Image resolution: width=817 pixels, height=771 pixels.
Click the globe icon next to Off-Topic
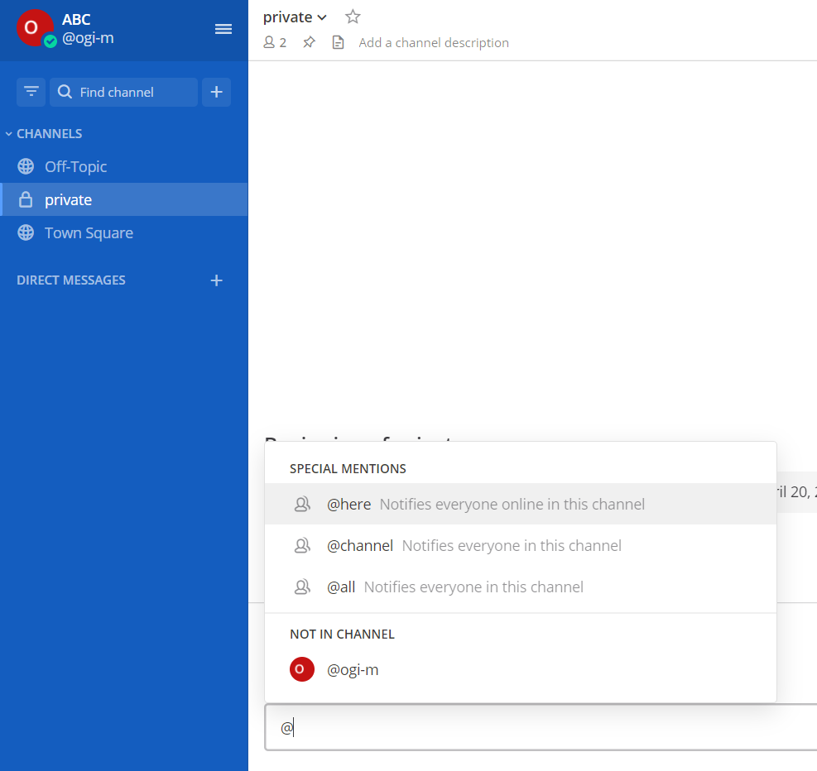tap(26, 166)
